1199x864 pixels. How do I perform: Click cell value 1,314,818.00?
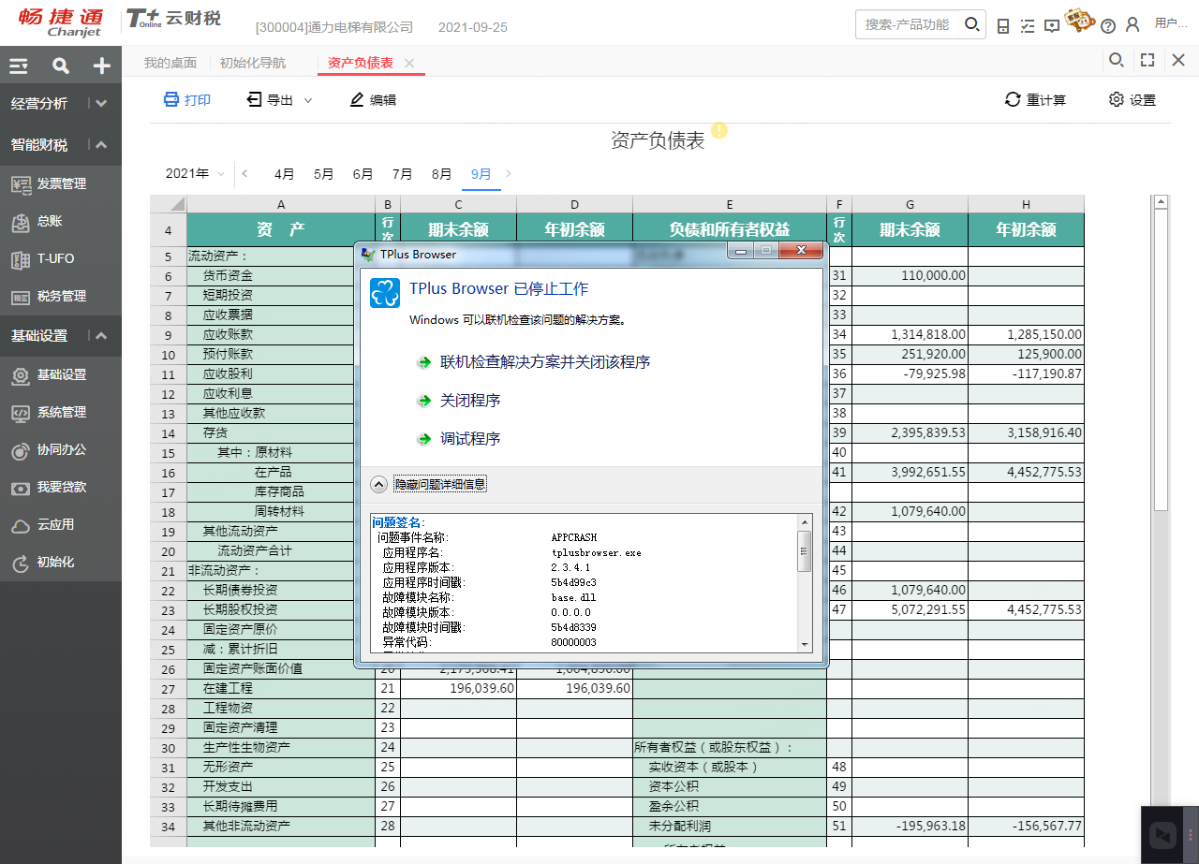pos(910,334)
